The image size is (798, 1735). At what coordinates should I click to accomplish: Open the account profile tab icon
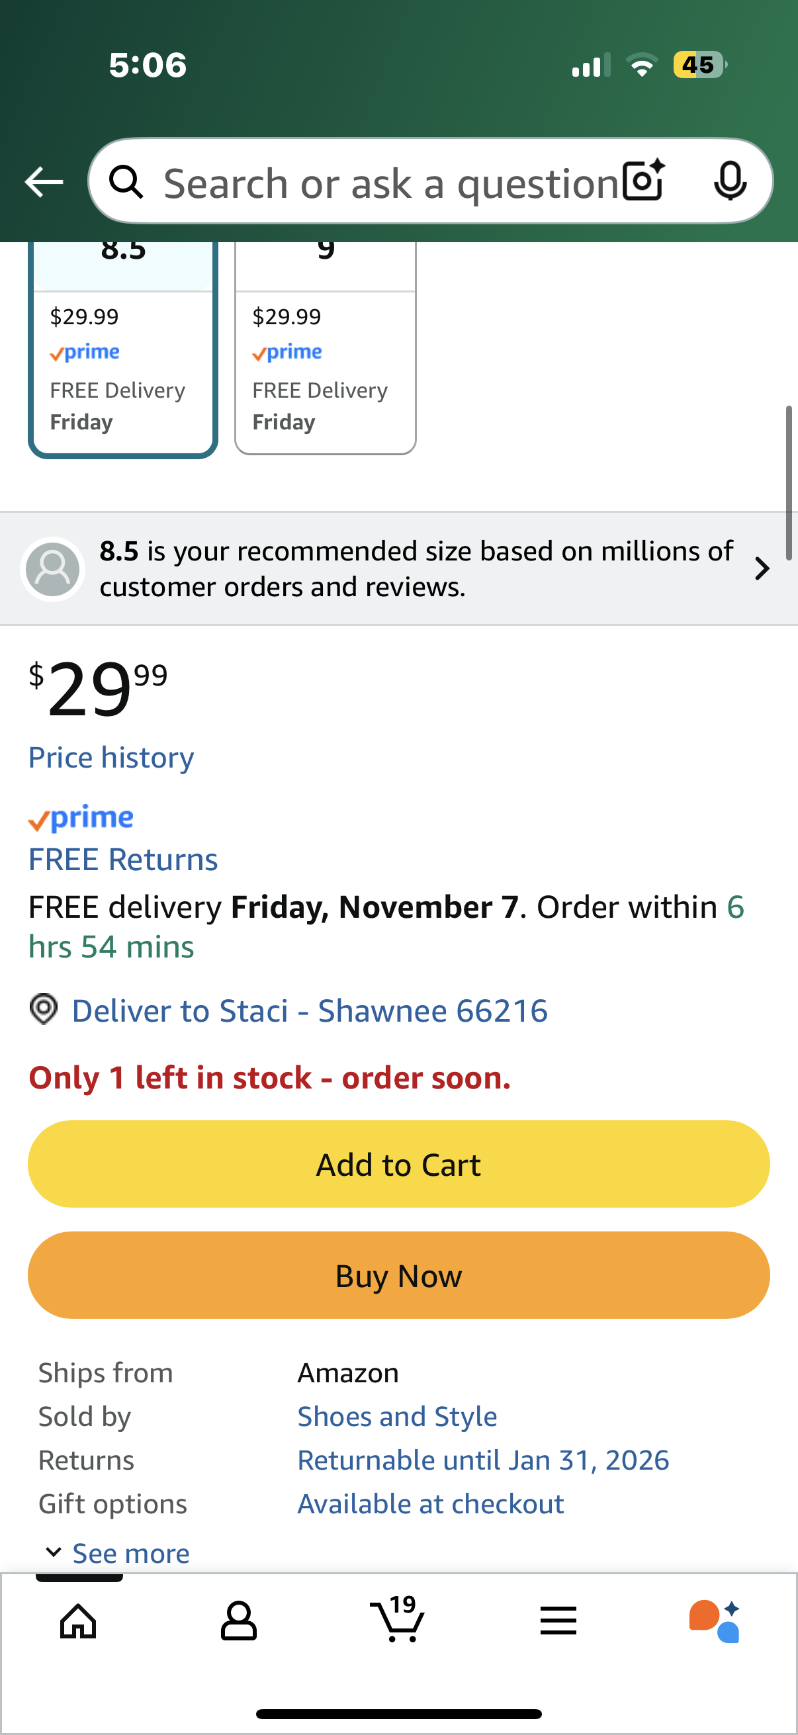(238, 1621)
